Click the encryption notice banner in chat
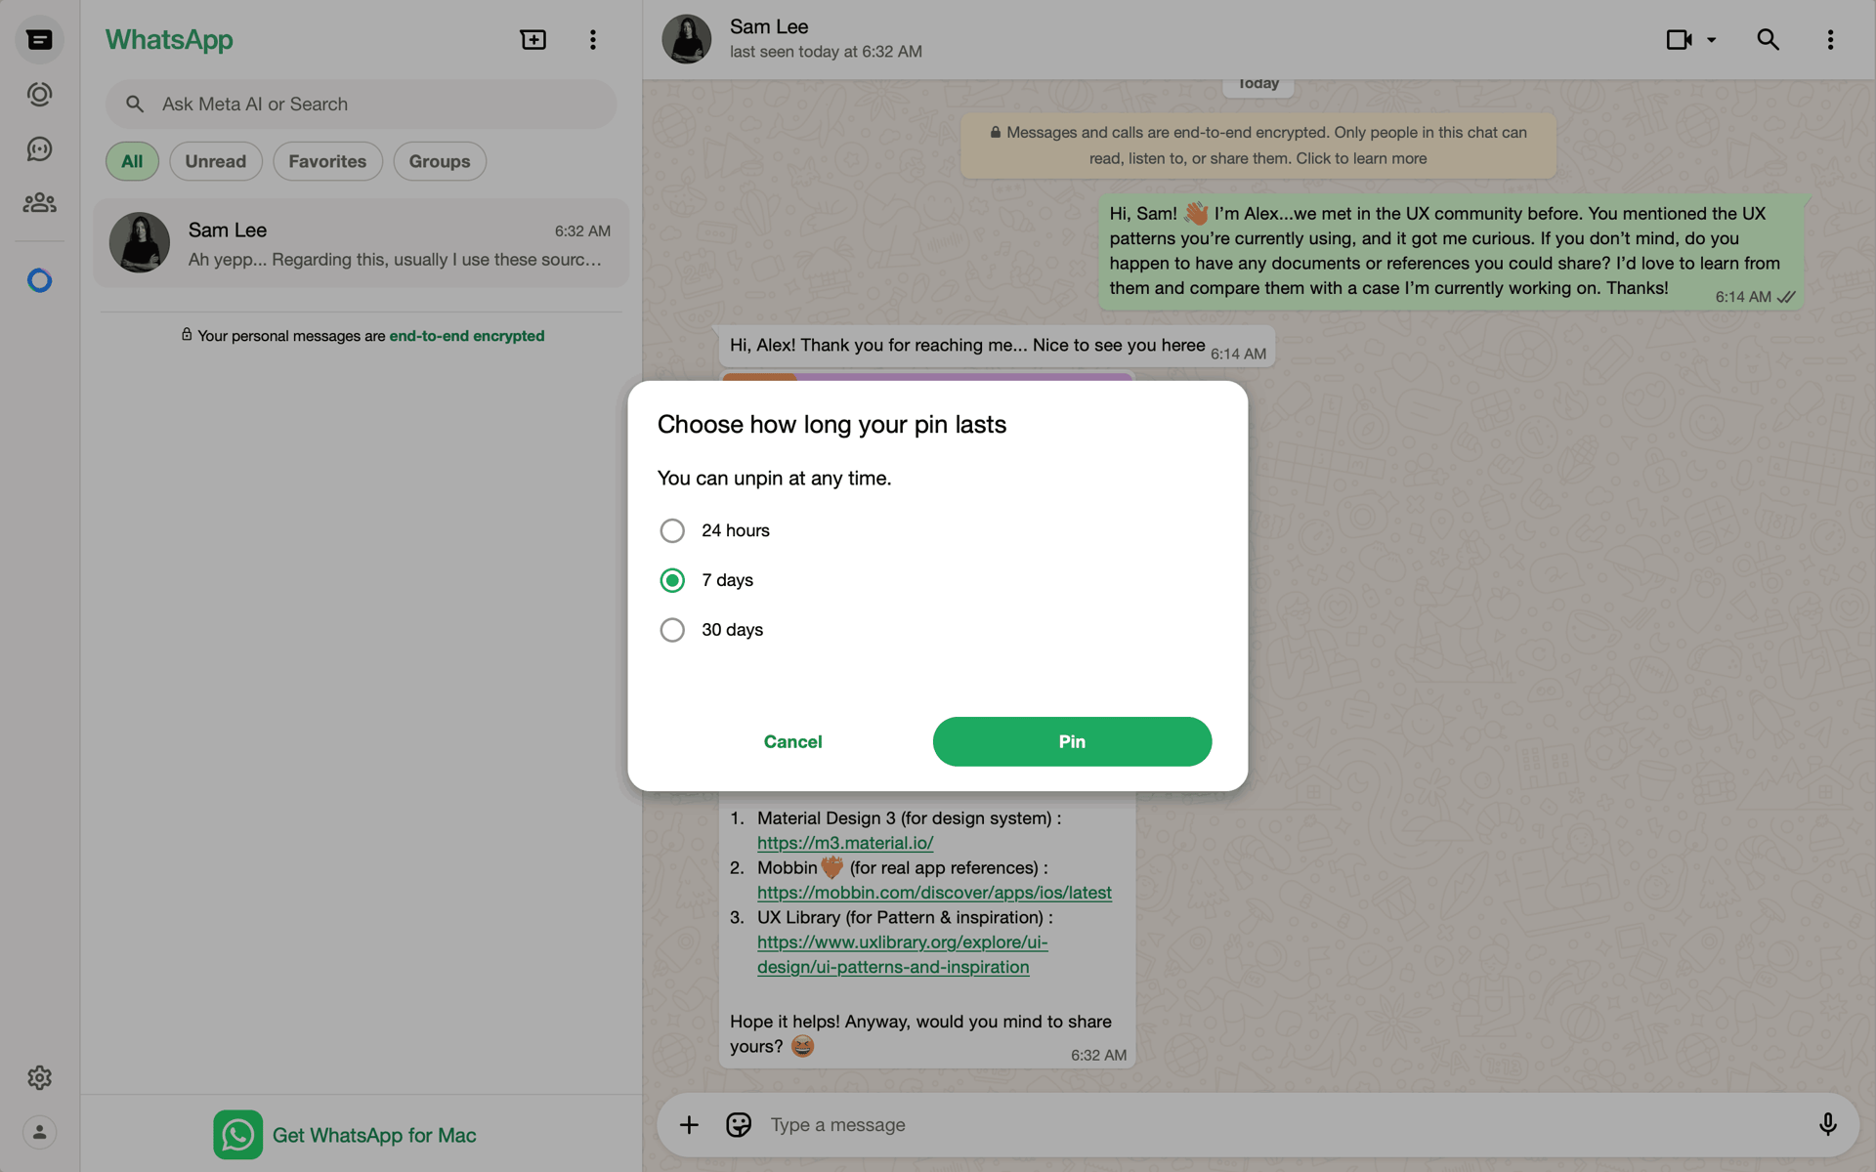1876x1172 pixels. tap(1258, 146)
